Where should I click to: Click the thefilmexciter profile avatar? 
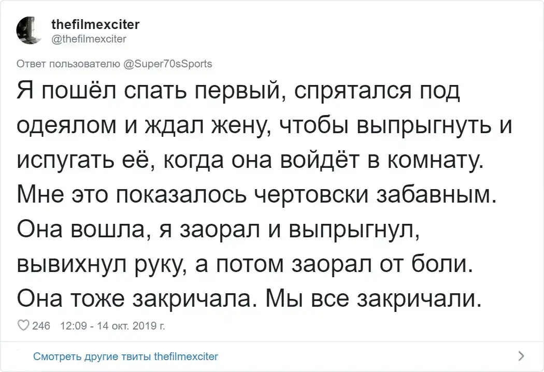click(32, 31)
